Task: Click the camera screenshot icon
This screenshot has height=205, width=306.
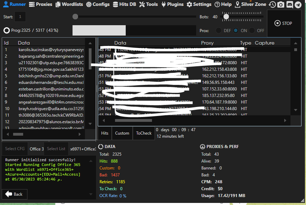Action: 281,4
